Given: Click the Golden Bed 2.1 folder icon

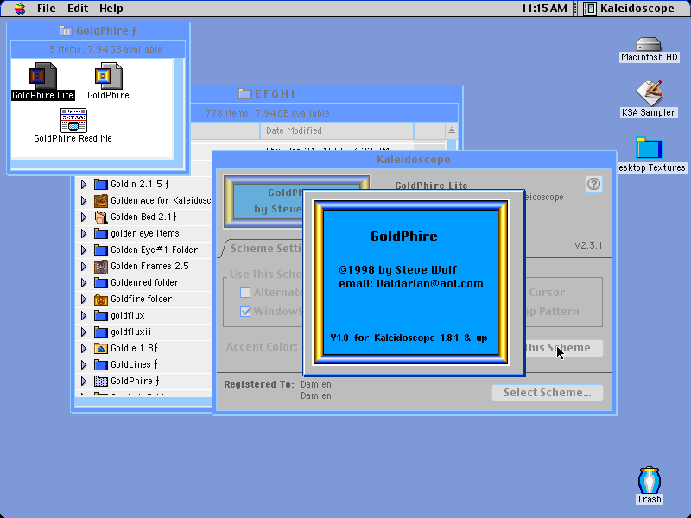Looking at the screenshot, I should [x=101, y=218].
